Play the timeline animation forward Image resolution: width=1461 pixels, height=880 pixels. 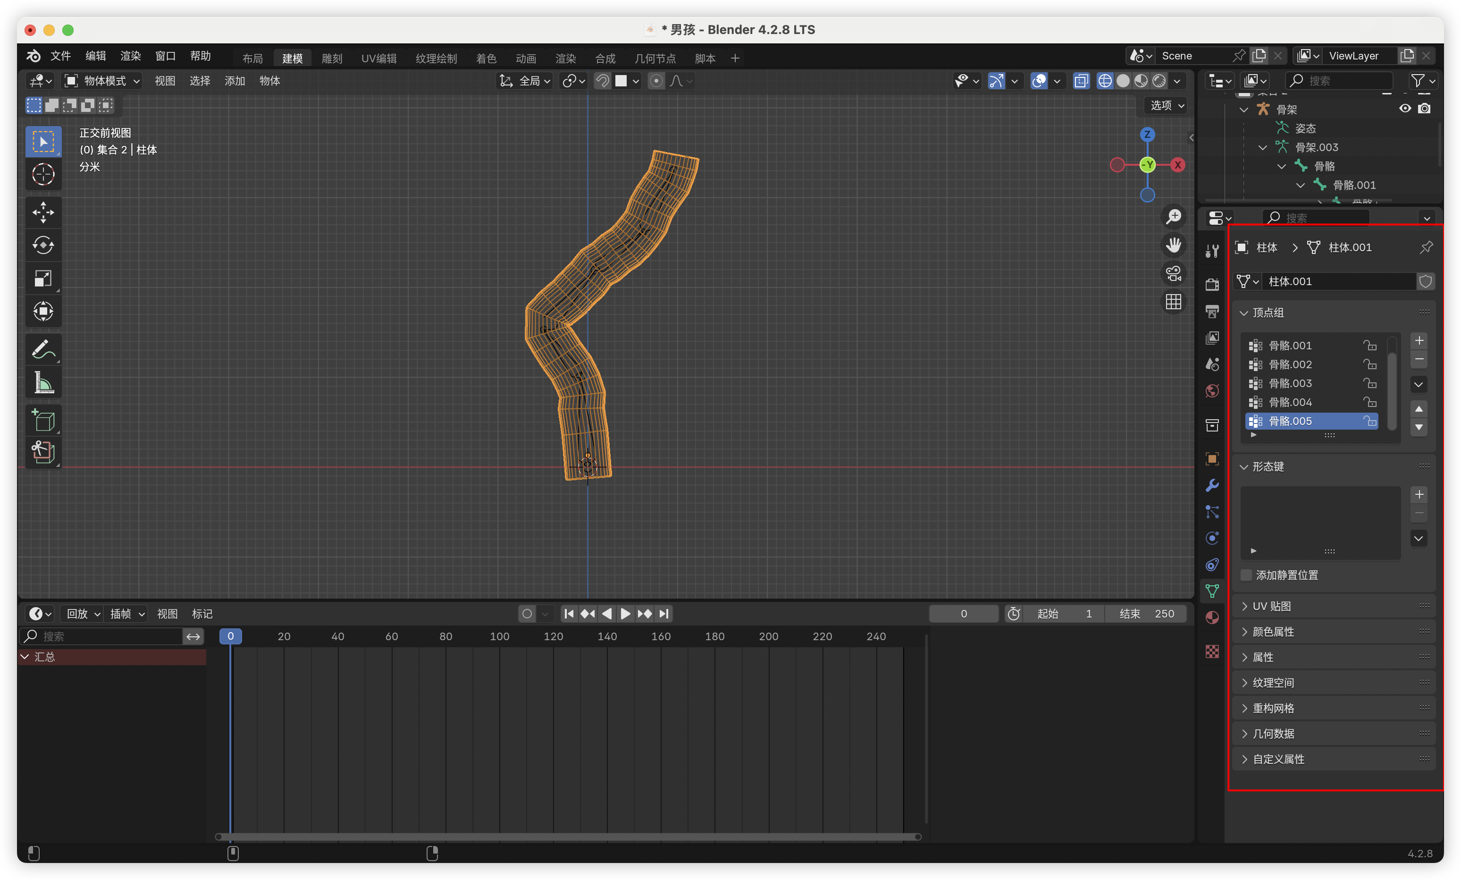[625, 614]
